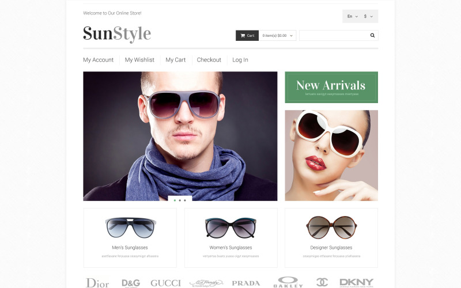Open the Oakley brand logo
The image size is (461, 288).
(288, 282)
